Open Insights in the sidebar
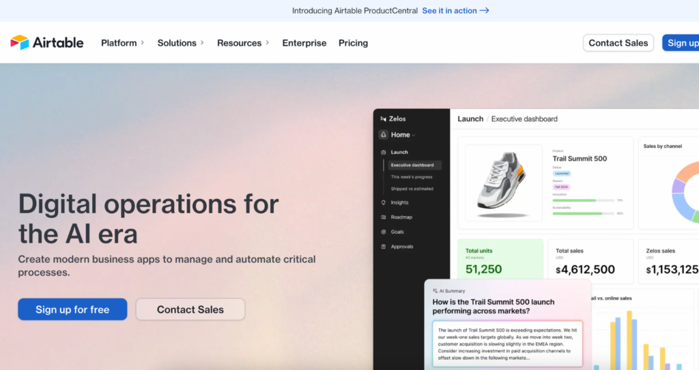The image size is (699, 370). point(399,202)
